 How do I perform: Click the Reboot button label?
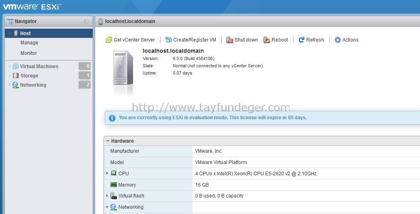click(280, 40)
